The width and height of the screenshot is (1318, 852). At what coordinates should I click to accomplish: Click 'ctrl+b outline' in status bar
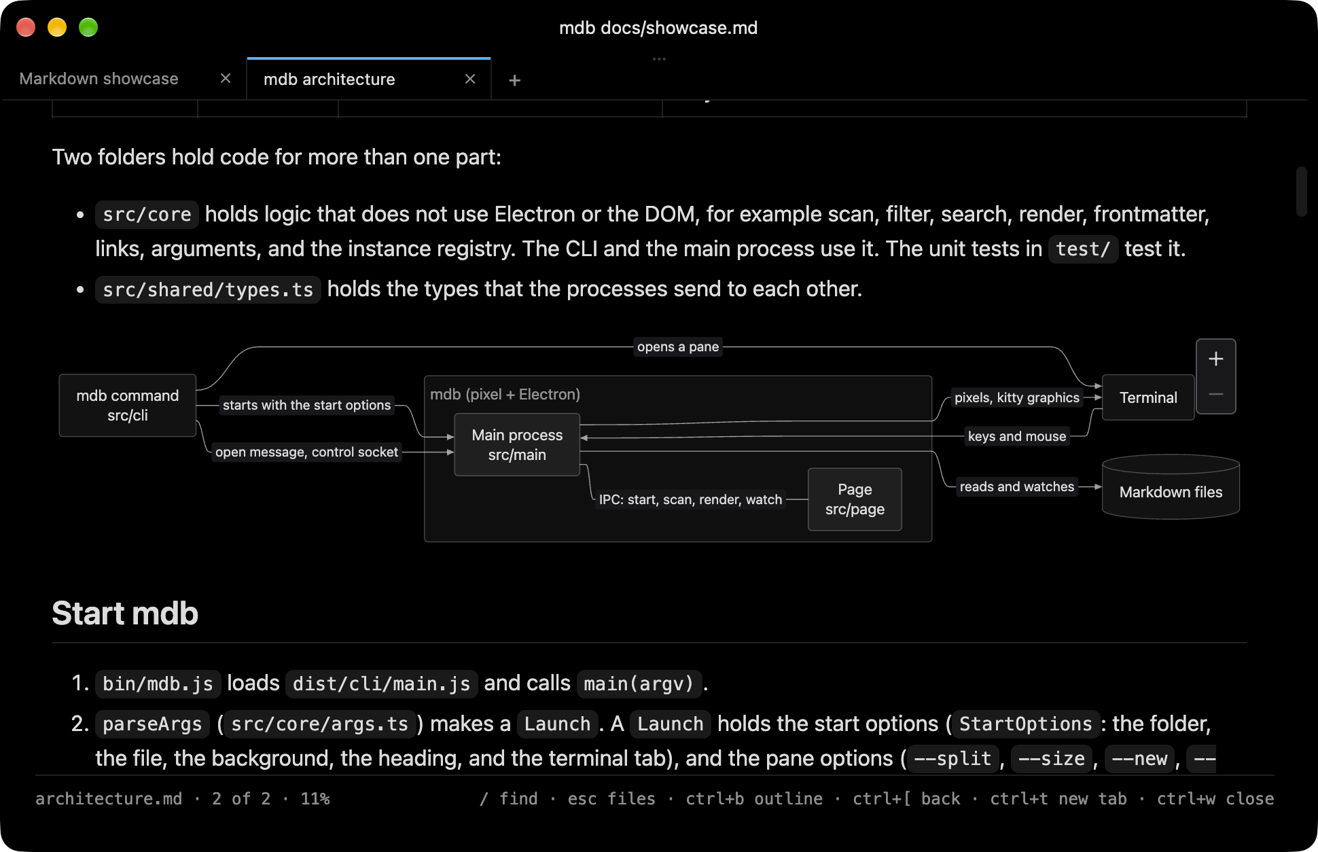[x=754, y=799]
